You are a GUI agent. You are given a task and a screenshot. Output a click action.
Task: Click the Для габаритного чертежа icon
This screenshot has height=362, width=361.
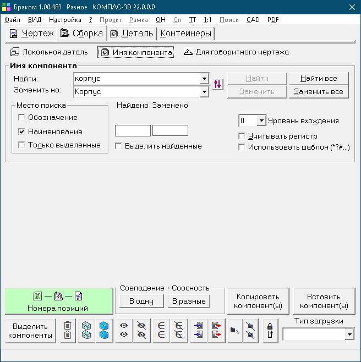[x=188, y=52]
